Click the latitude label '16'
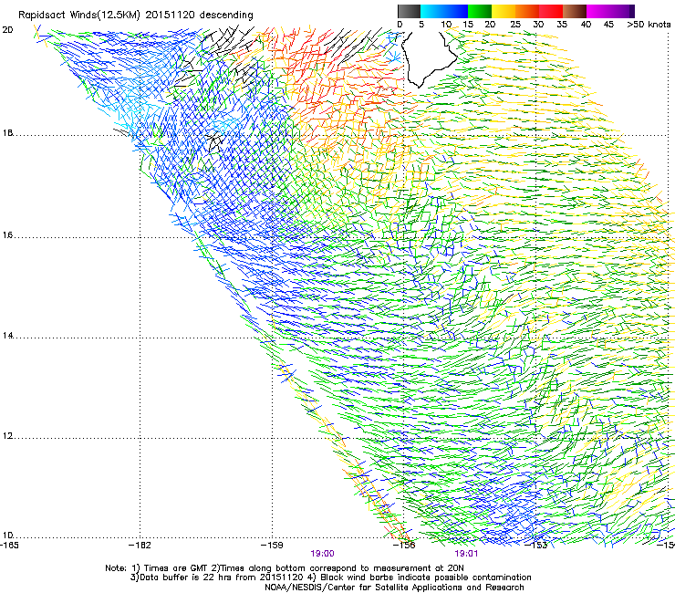This screenshot has width=675, height=593. (7, 235)
